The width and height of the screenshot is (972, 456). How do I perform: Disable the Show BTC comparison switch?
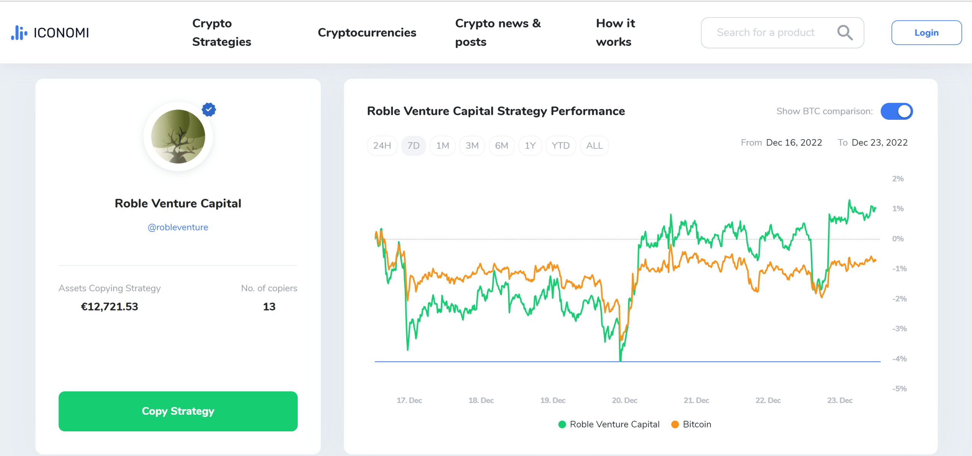point(897,111)
